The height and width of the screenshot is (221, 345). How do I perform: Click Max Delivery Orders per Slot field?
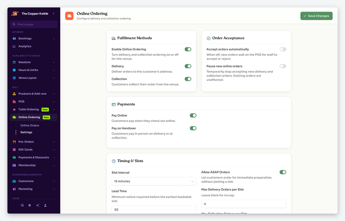(244, 204)
